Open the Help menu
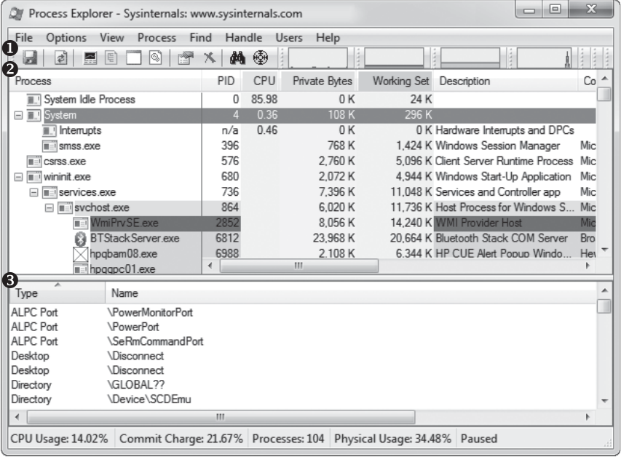Image resolution: width=621 pixels, height=457 pixels. [x=328, y=38]
